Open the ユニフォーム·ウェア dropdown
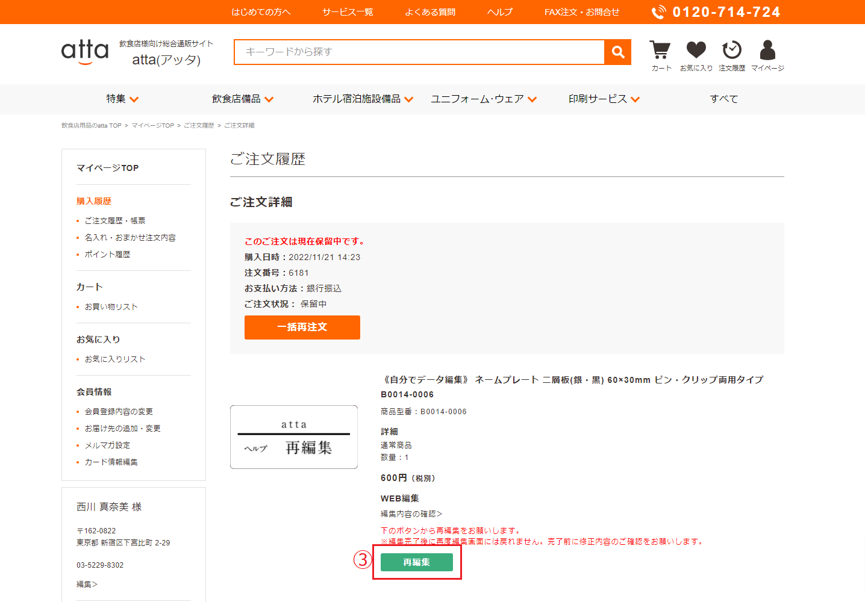 coord(483,99)
